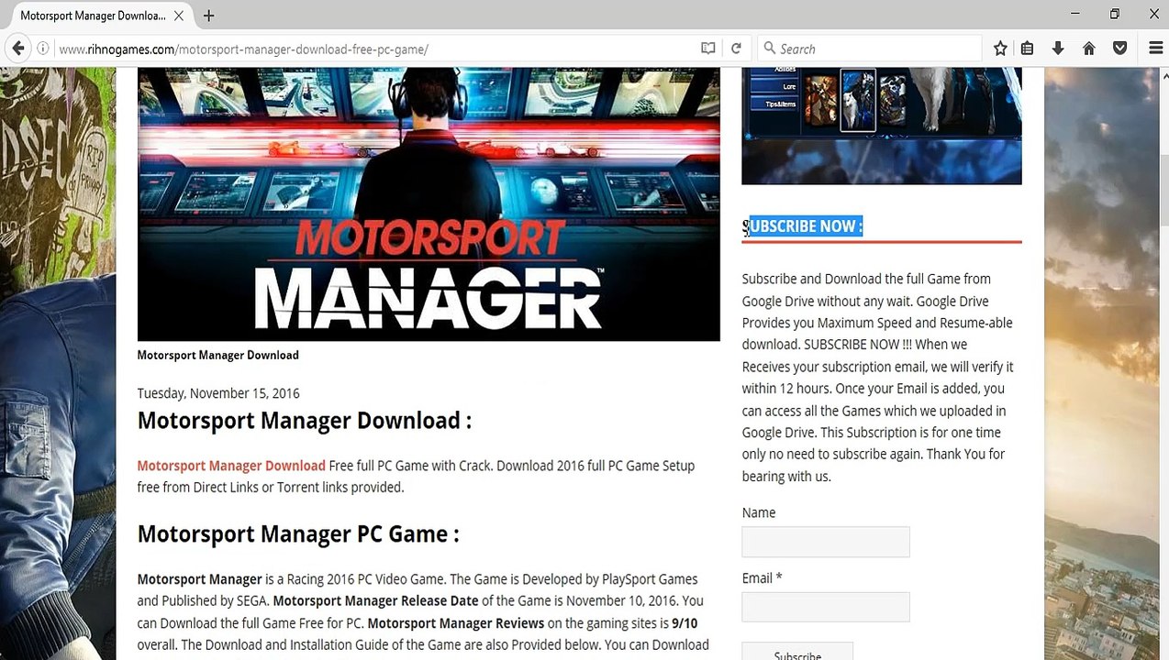Click the Name input field
Image resolution: width=1169 pixels, height=660 pixels.
[826, 542]
